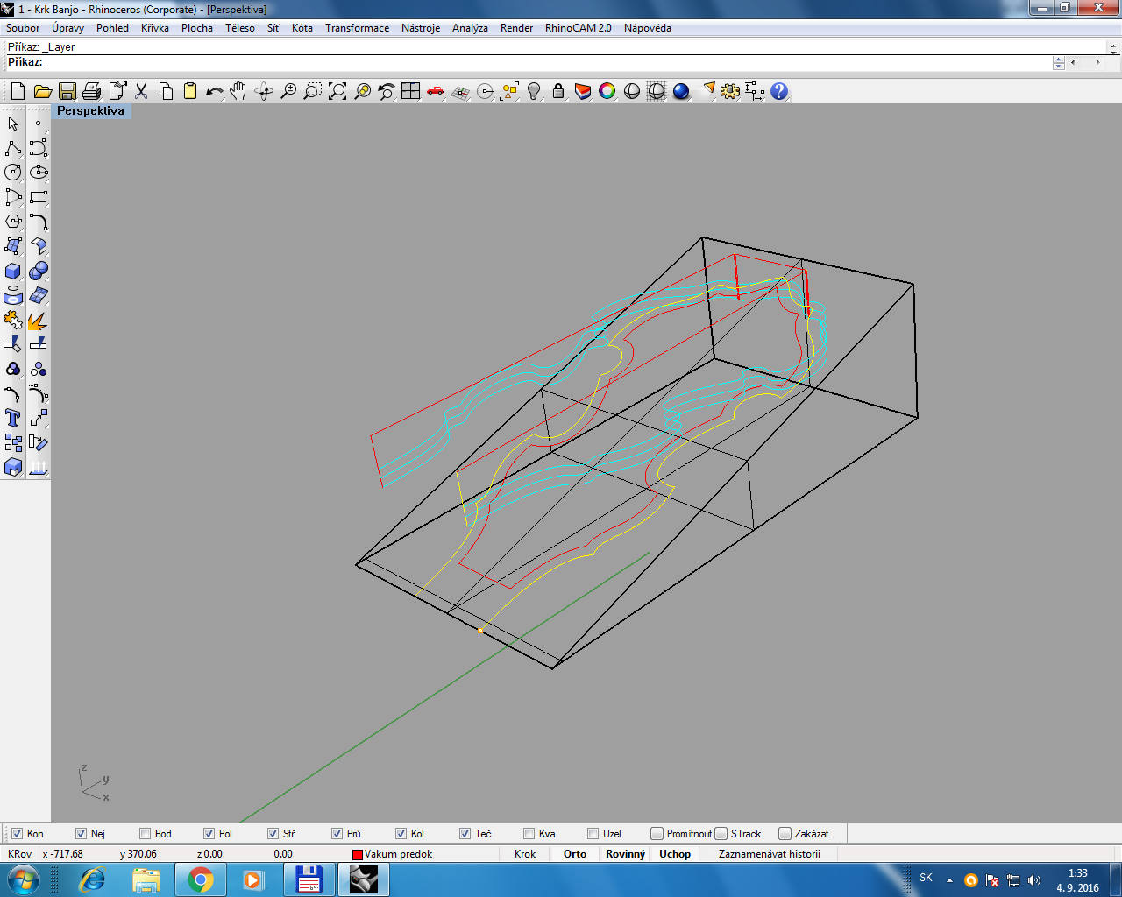The image size is (1122, 897).
Task: Click the Undo arrow icon
Action: 214,91
